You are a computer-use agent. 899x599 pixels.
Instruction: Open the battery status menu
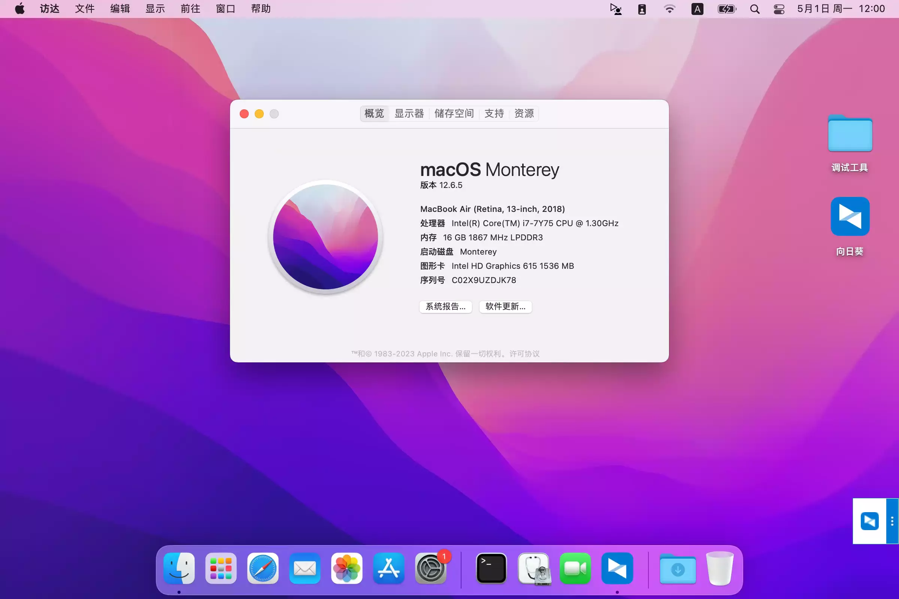click(726, 9)
